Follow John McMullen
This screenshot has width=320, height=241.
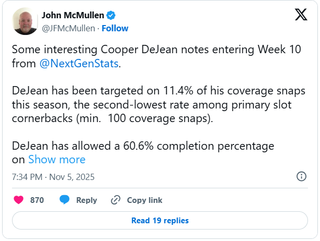115,28
